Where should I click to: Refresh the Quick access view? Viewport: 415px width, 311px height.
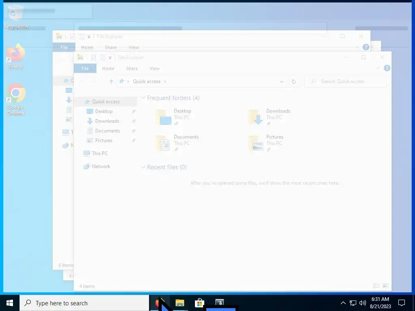click(x=293, y=81)
